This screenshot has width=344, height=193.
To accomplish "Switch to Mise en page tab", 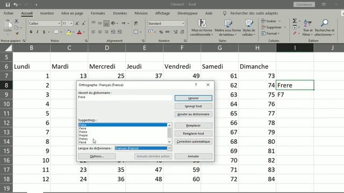I will pyautogui.click(x=72, y=13).
